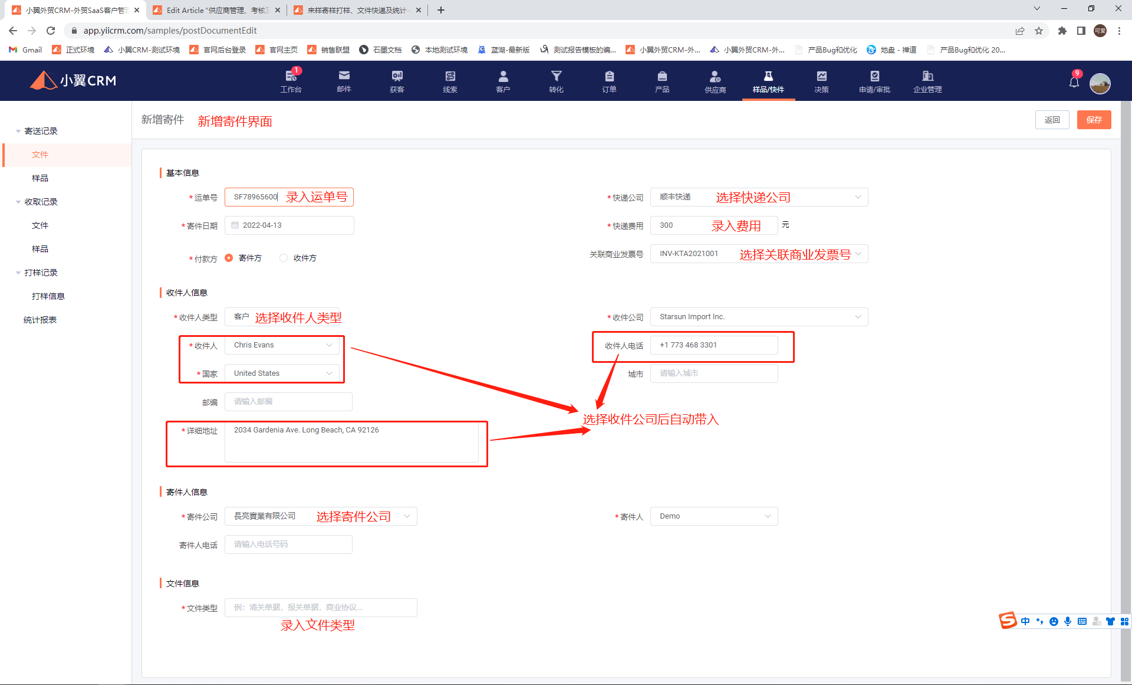Click the 返回 button
Image resolution: width=1132 pixels, height=685 pixels.
click(1052, 120)
